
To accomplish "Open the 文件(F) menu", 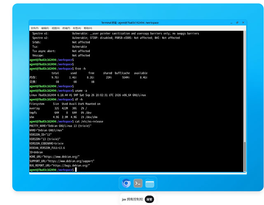I will tap(35, 28).
